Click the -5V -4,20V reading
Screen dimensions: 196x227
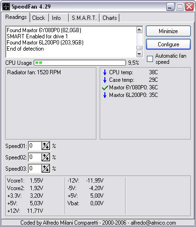coord(85,188)
